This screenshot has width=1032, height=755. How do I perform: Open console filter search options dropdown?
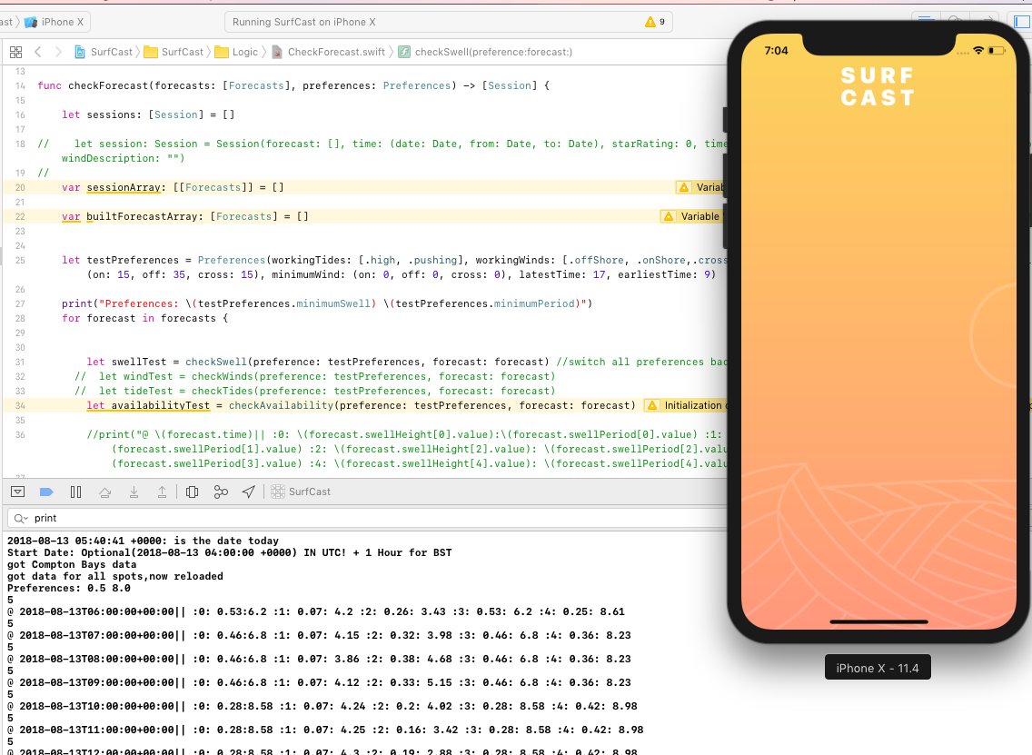(20, 519)
